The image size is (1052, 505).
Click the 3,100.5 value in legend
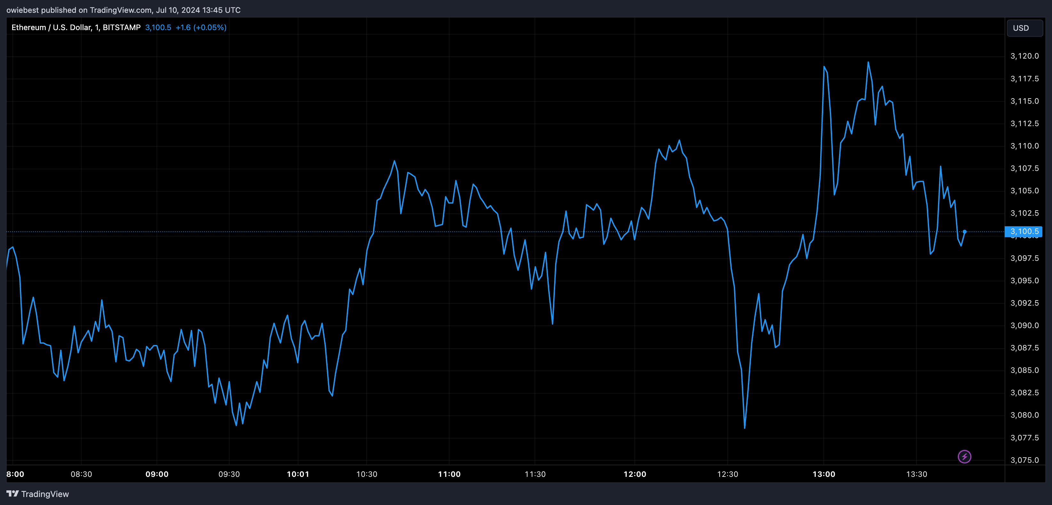pos(158,27)
